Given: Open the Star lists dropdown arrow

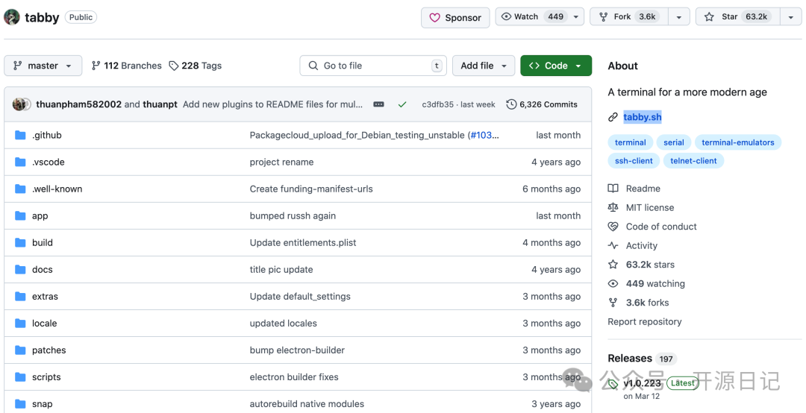Looking at the screenshot, I should (790, 17).
